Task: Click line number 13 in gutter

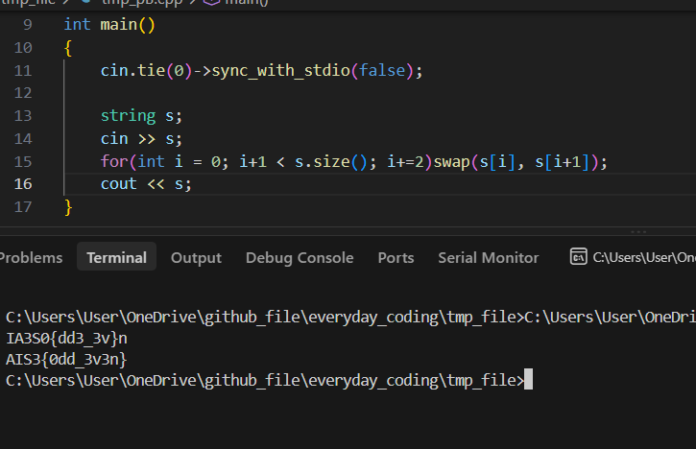Action: [x=23, y=116]
